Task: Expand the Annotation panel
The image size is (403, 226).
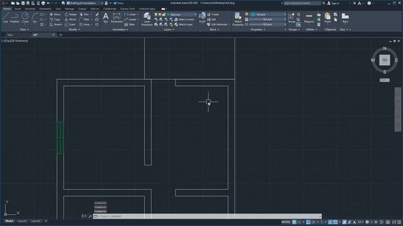Action: [120, 30]
